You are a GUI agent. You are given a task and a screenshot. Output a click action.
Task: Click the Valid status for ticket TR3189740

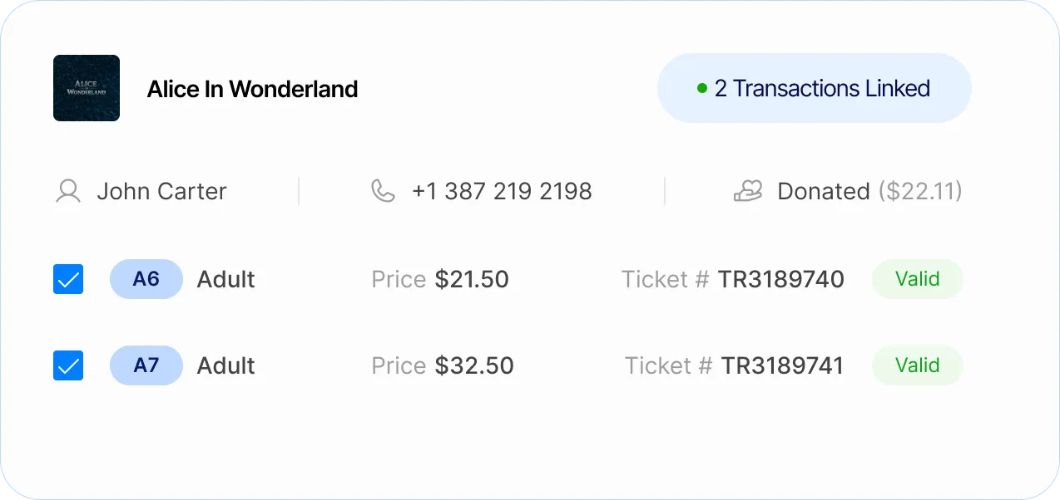point(917,279)
